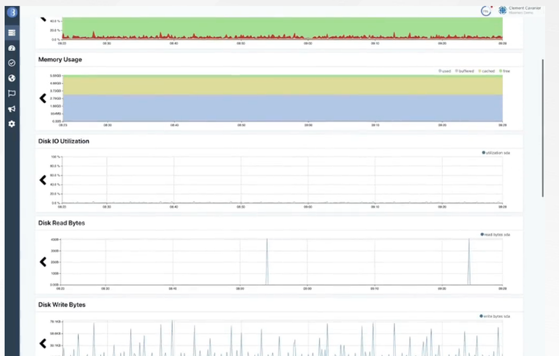Open the flag sidebar icon

coord(12,94)
